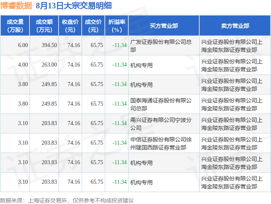The height and width of the screenshot is (204, 271).
Task: Select the 收盘价(元) column header
Action: click(70, 25)
